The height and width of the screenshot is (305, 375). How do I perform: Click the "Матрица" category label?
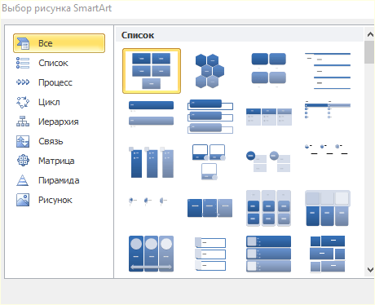[x=56, y=161]
